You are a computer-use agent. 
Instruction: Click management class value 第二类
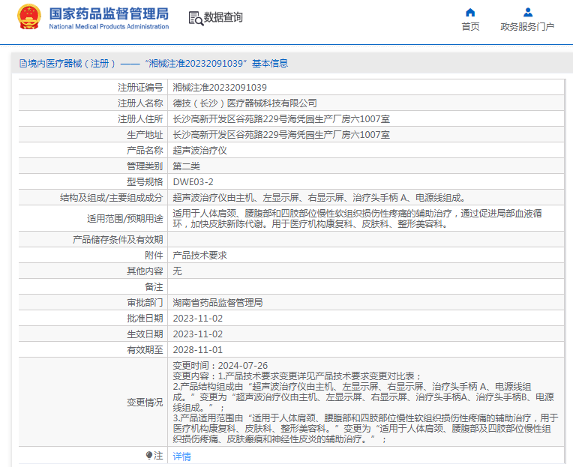186,166
